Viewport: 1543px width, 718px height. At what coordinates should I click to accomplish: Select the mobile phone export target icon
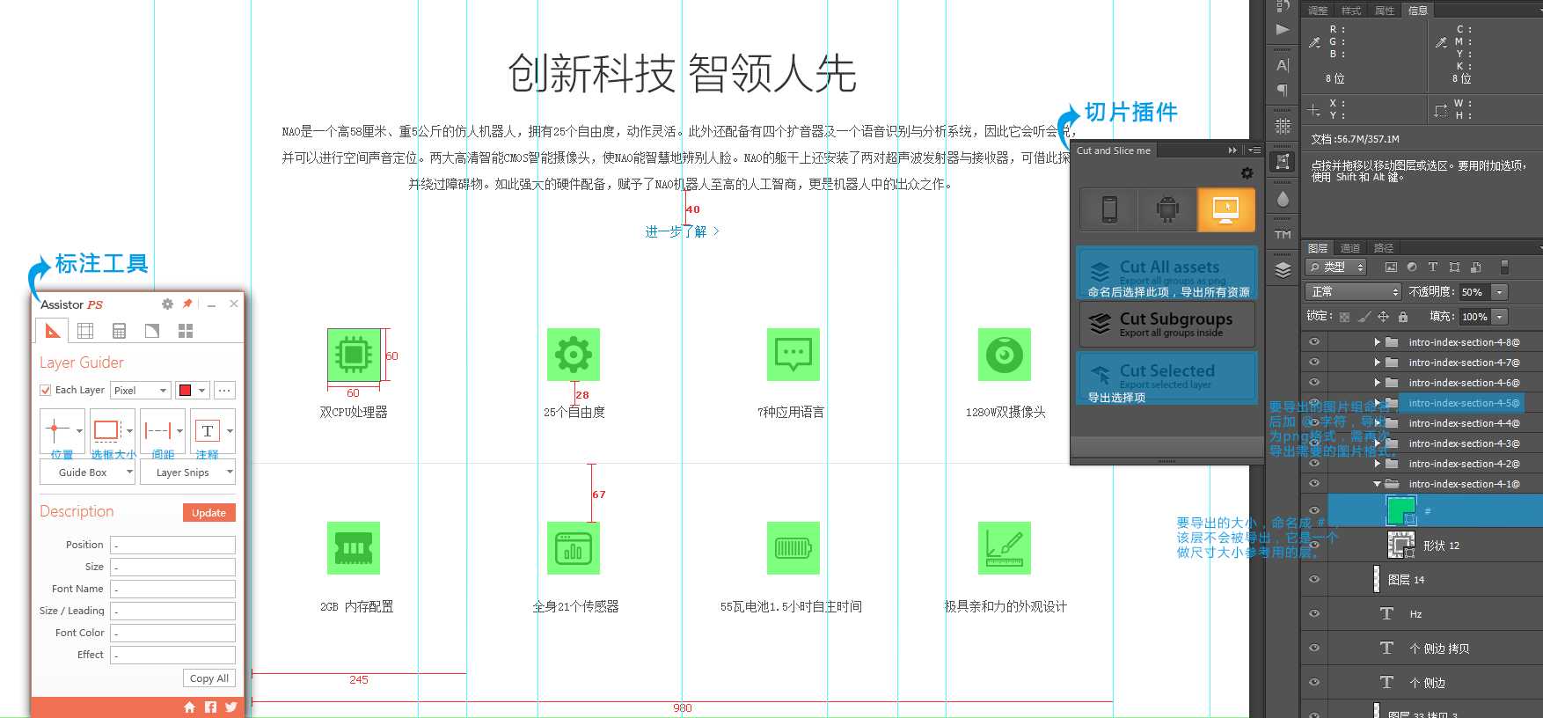pyautogui.click(x=1109, y=209)
